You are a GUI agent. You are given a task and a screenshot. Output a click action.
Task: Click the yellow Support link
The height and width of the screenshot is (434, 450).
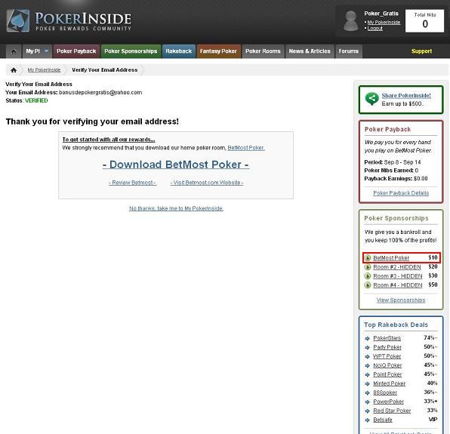(x=421, y=51)
